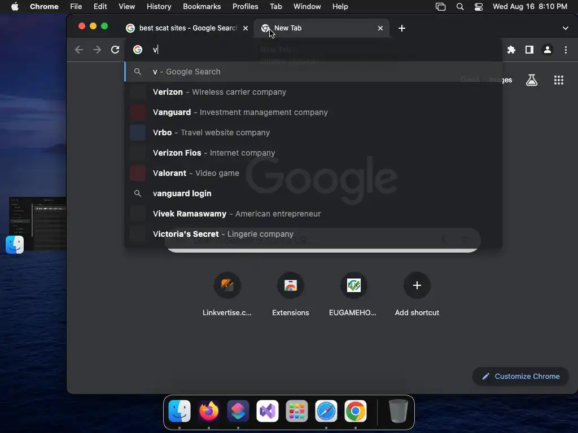Switch to best scat sites Google Search tab
578x433 pixels.
[188, 28]
